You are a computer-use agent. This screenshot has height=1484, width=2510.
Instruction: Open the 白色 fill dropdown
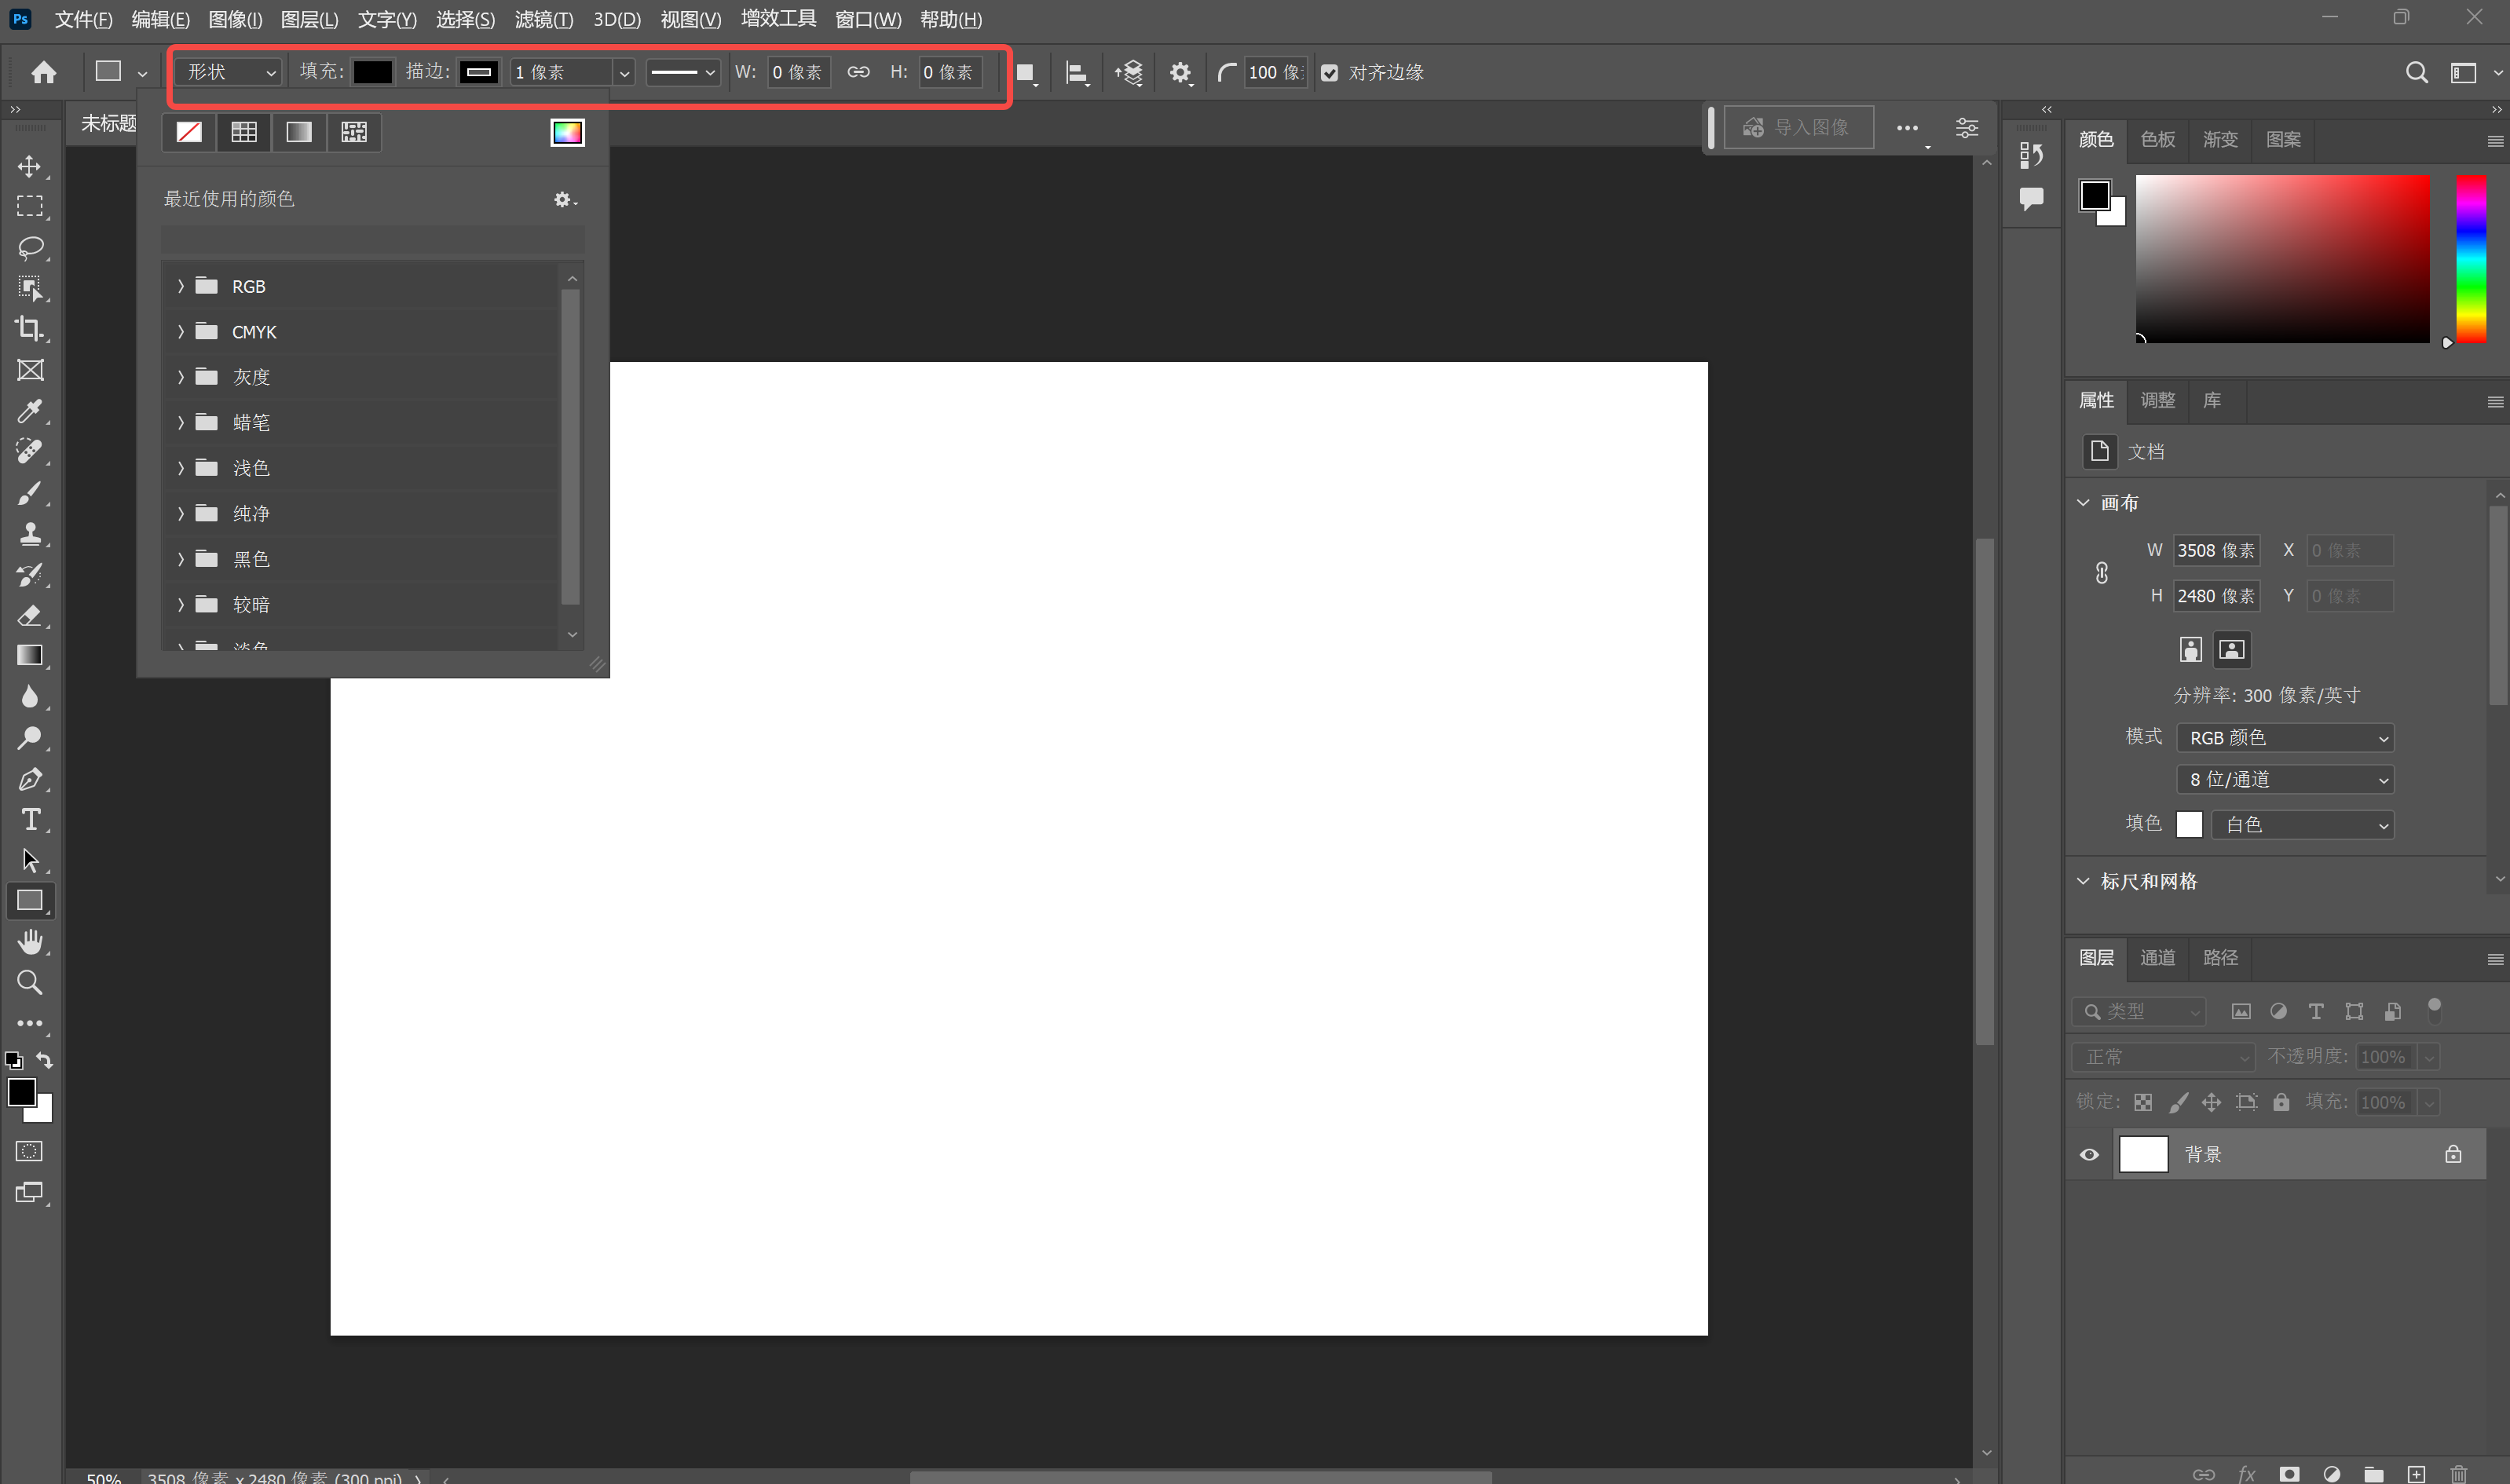pos(2302,825)
